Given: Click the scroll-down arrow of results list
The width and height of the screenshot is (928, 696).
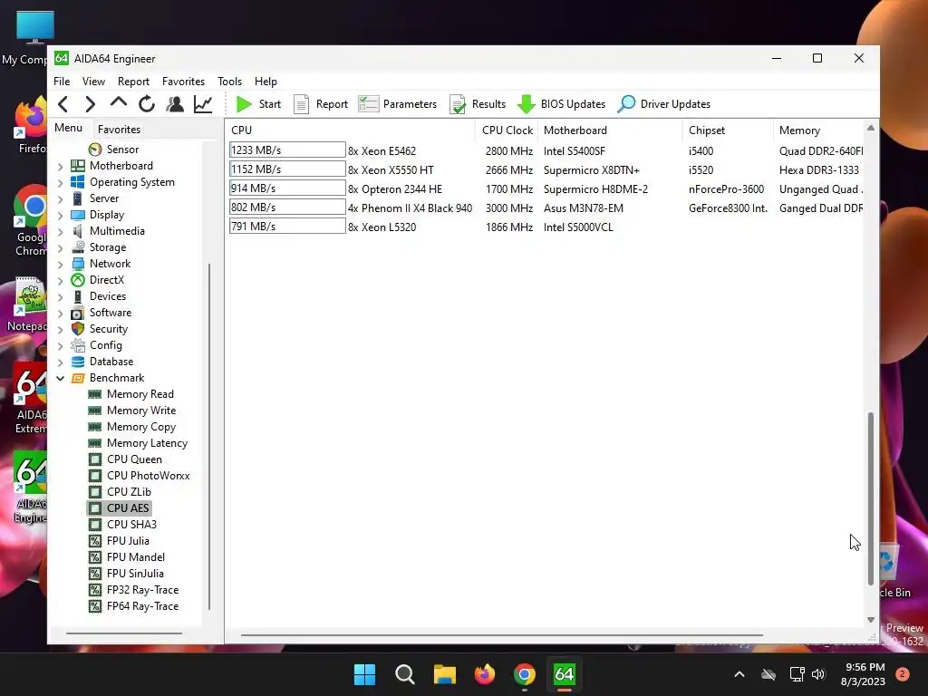Looking at the screenshot, I should pyautogui.click(x=871, y=620).
